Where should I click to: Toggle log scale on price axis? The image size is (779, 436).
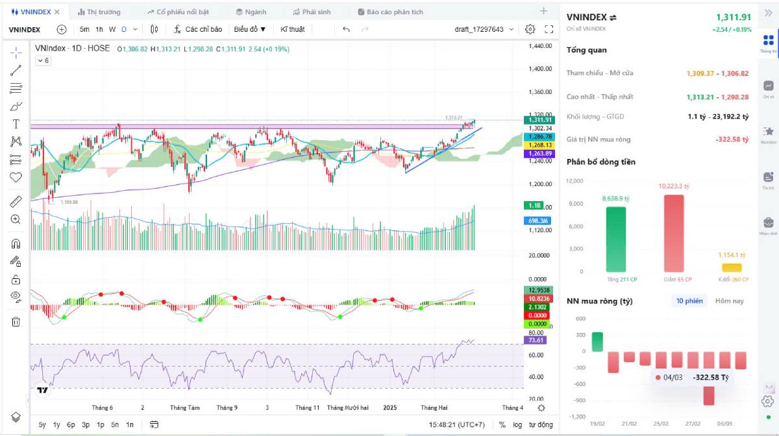tap(517, 425)
